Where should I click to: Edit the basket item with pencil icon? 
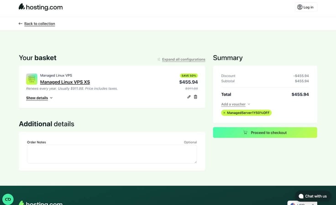tap(189, 97)
